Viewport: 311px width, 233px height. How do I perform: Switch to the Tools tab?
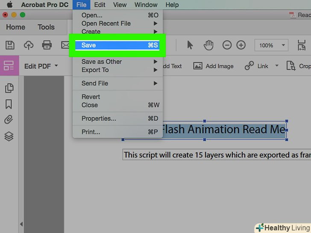point(46,27)
